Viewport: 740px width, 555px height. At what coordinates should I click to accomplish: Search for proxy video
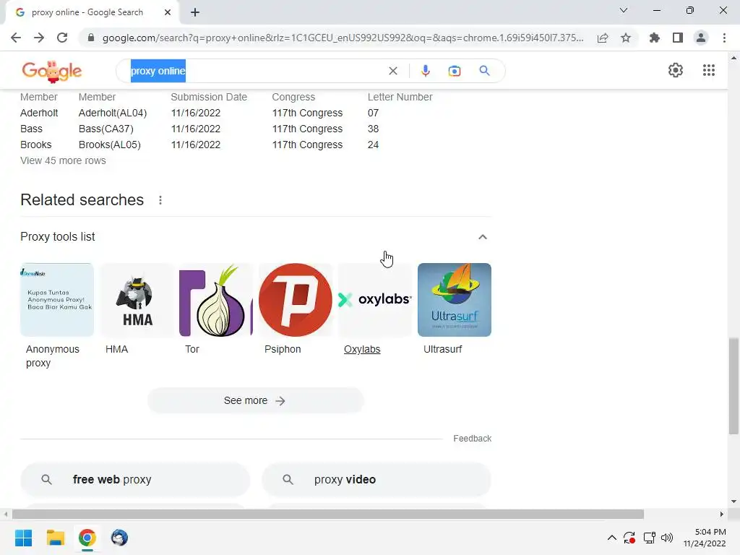tap(377, 480)
